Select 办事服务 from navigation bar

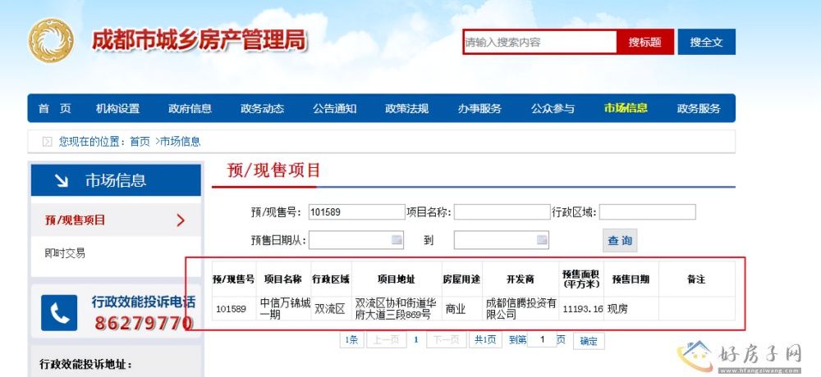pyautogui.click(x=479, y=108)
